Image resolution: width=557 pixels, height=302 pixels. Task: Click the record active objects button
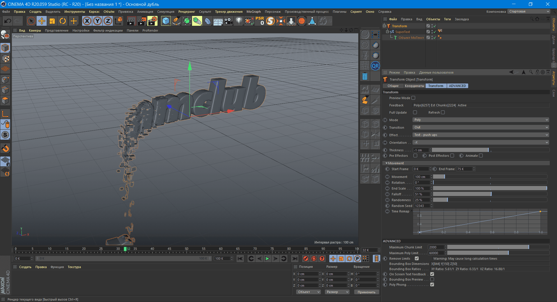pos(306,259)
